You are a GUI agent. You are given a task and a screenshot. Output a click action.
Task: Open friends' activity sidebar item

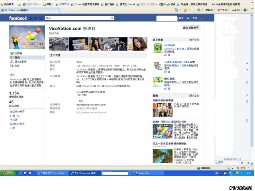click(x=18, y=62)
